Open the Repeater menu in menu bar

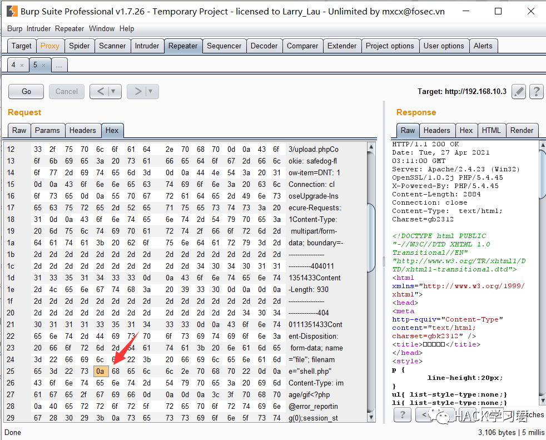click(x=70, y=28)
